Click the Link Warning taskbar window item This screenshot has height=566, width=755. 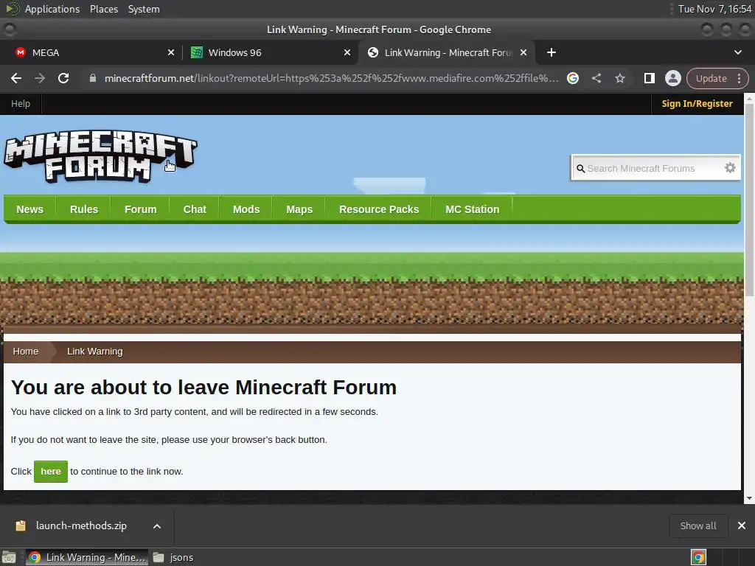click(x=87, y=557)
